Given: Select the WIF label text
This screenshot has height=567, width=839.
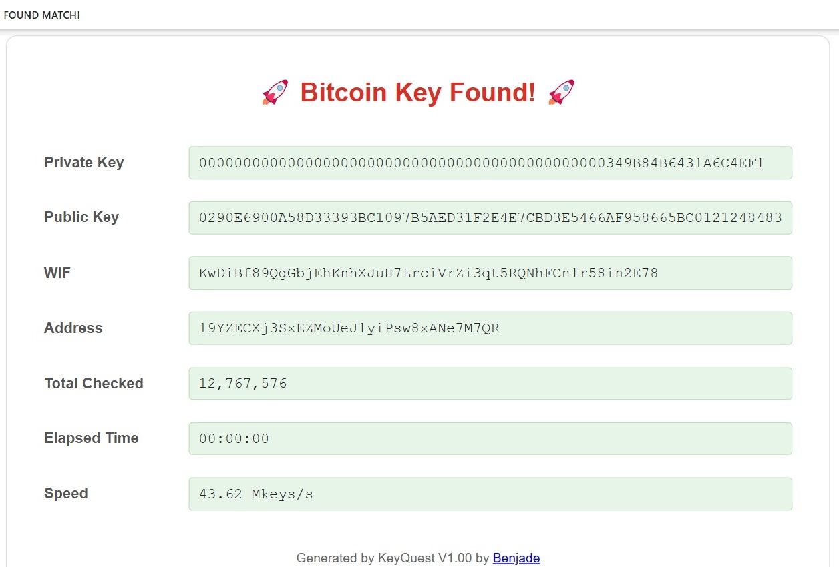Looking at the screenshot, I should click(x=57, y=273).
